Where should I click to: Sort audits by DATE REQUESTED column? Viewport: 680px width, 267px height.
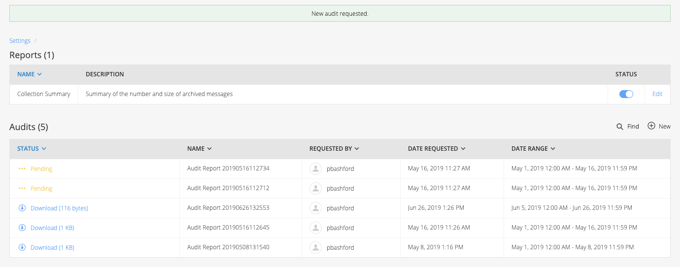437,148
